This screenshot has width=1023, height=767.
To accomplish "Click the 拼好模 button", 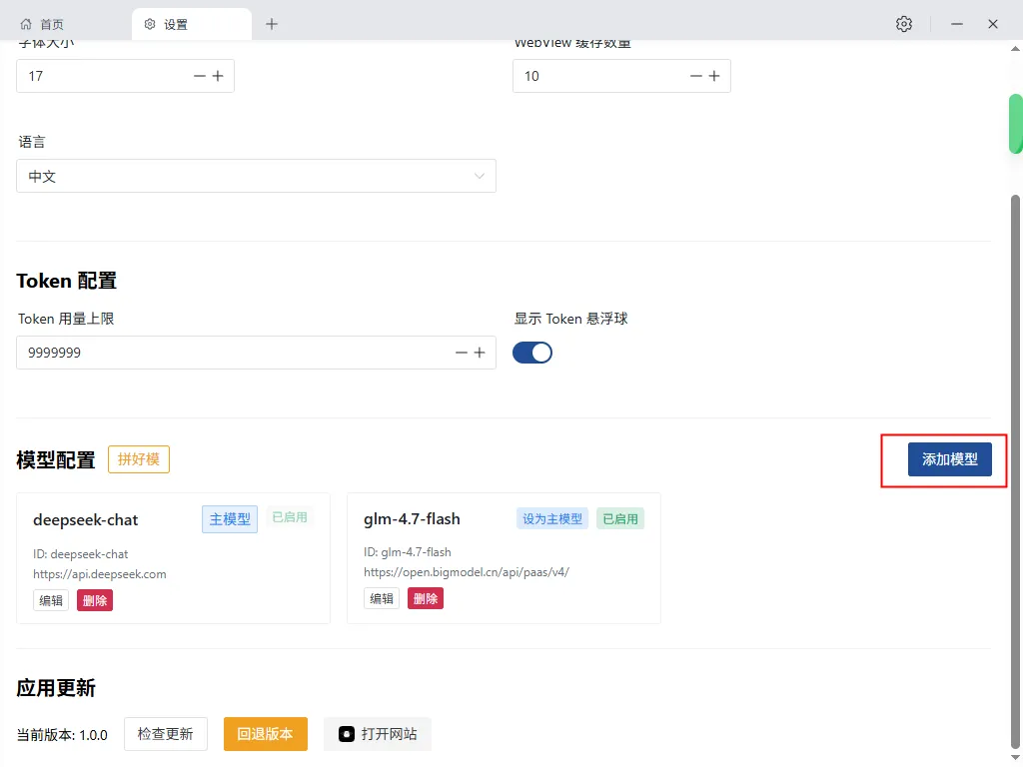I will [x=139, y=459].
